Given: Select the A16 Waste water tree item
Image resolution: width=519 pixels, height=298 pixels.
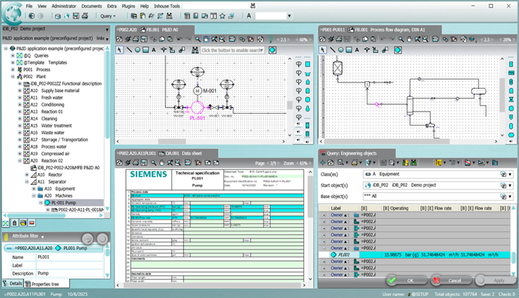Looking at the screenshot, I should (53, 132).
